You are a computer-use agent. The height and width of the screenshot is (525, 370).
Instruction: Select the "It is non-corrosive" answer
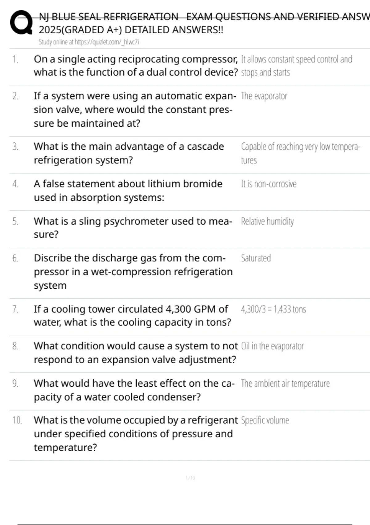tap(269, 184)
